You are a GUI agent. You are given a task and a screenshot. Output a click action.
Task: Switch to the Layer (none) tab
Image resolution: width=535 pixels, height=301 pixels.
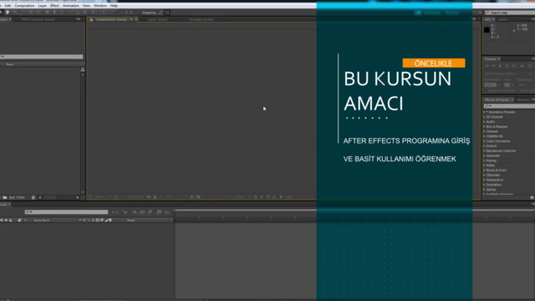[x=157, y=19]
